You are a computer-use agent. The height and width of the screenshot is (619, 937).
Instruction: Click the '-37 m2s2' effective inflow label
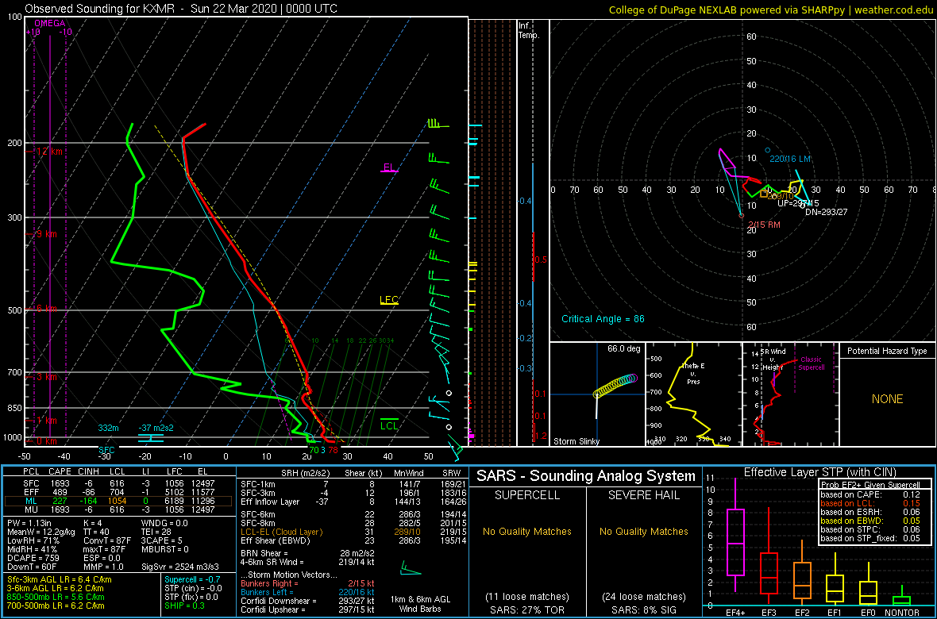[156, 428]
